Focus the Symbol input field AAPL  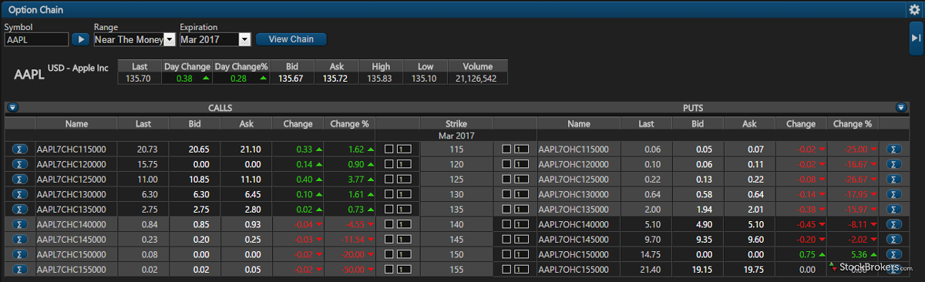pos(36,39)
